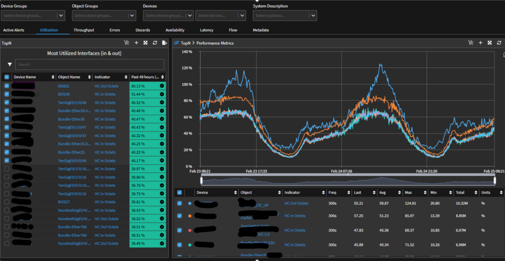Click the export icon in the left TopN panel
Viewport: 505px width, 261px height.
(x=164, y=43)
